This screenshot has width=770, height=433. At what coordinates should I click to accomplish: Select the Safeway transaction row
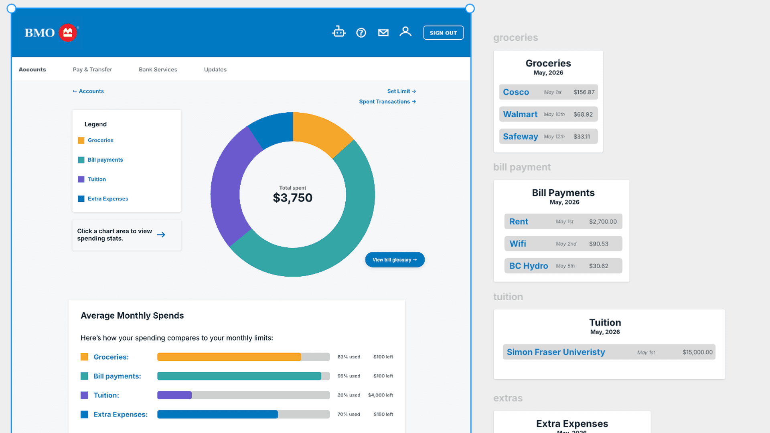548,136
